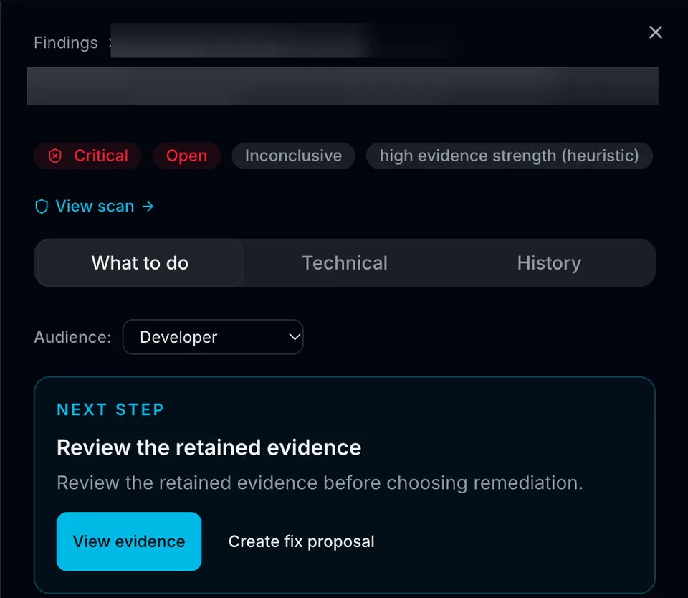Open the Audience dropdown showing Developer
This screenshot has width=688, height=598.
(x=213, y=337)
